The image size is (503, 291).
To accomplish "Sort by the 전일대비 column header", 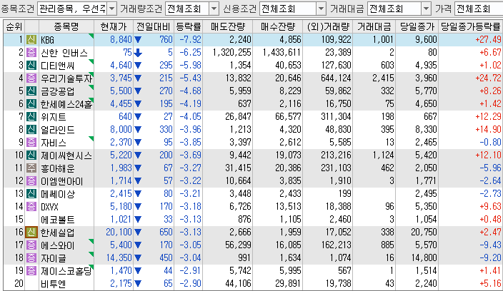I will tap(154, 26).
